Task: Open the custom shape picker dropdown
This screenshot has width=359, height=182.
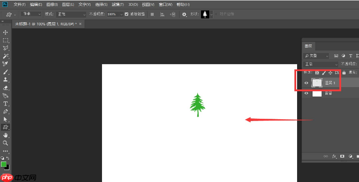Action: point(211,14)
